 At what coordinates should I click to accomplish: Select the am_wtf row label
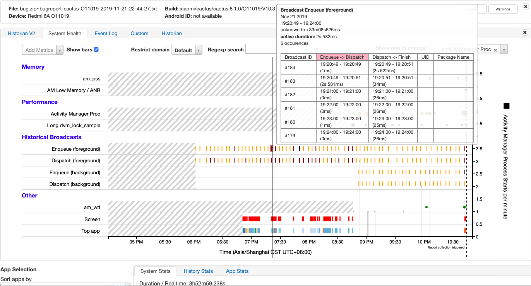coord(92,208)
